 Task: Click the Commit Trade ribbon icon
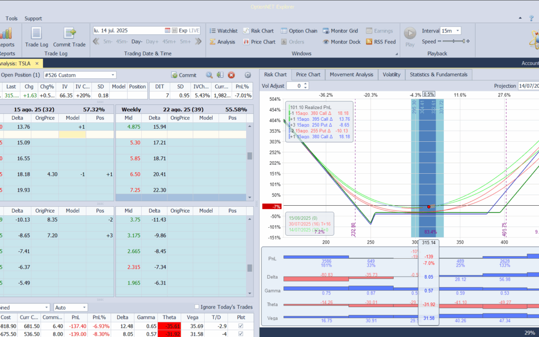tap(69, 37)
